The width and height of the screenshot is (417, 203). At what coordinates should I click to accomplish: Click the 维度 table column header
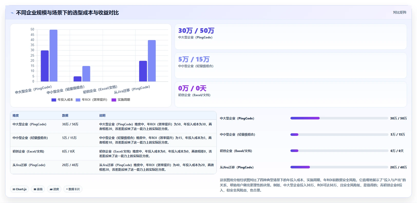[x=16, y=116]
